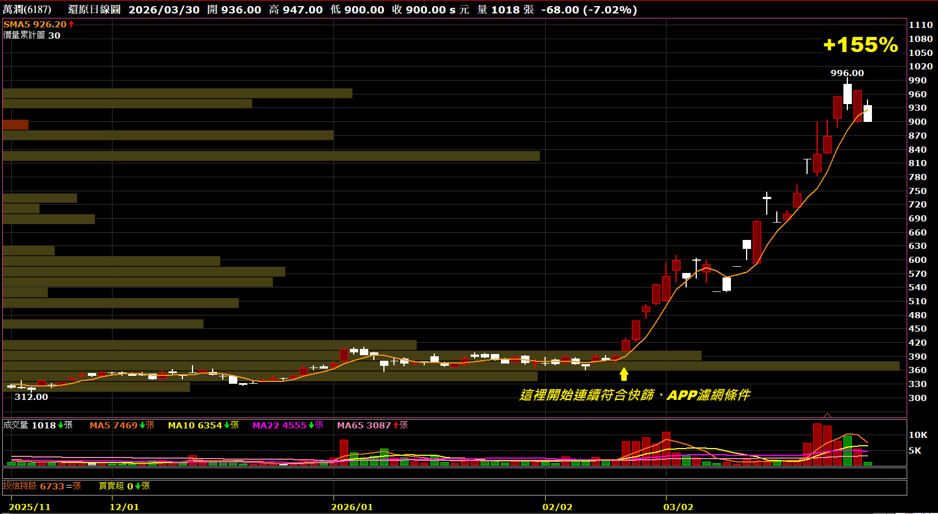Open the 價量累計圖 30 label
This screenshot has width=938, height=514.
(32, 35)
